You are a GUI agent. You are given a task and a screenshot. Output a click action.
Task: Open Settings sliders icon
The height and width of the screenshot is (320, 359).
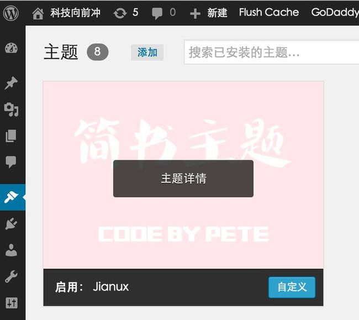coord(12,303)
